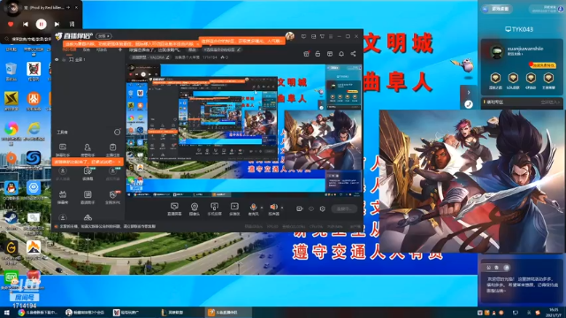Open the layout panel icon near bell
The width and height of the screenshot is (566, 318).
[x=330, y=54]
